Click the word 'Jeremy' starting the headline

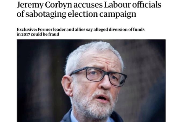pyautogui.click(x=30, y=5)
